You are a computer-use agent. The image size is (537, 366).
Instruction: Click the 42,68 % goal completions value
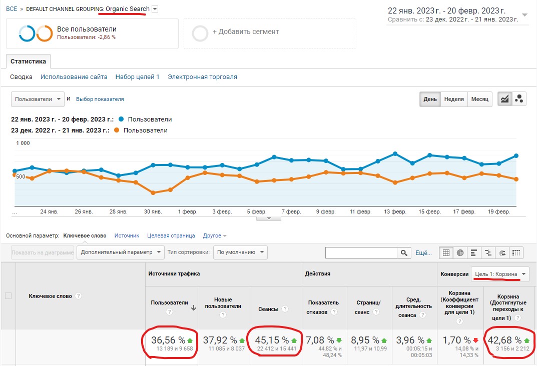pyautogui.click(x=505, y=340)
